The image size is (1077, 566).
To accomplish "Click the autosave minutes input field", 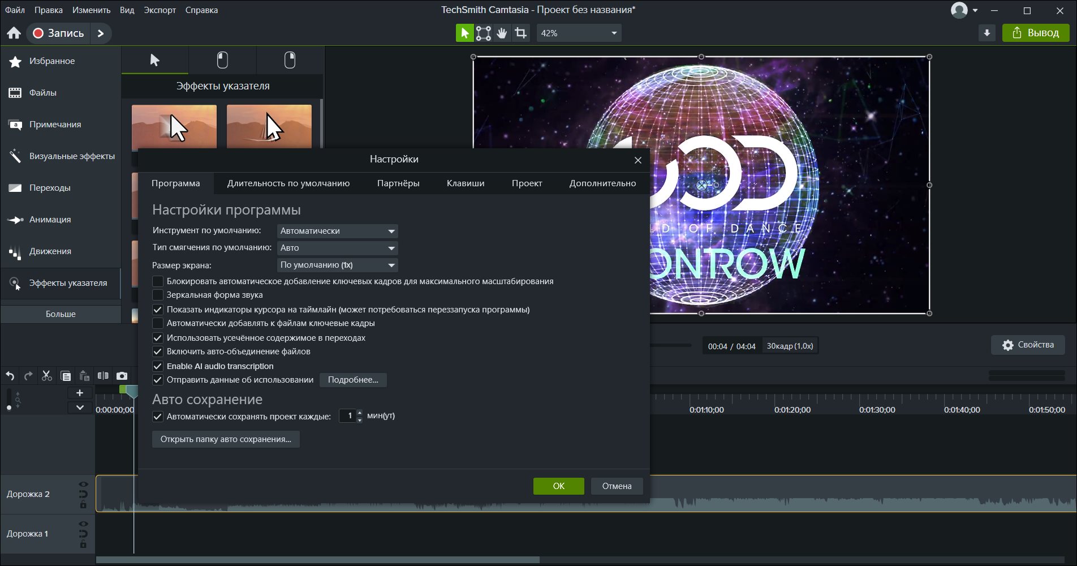I will pos(348,416).
